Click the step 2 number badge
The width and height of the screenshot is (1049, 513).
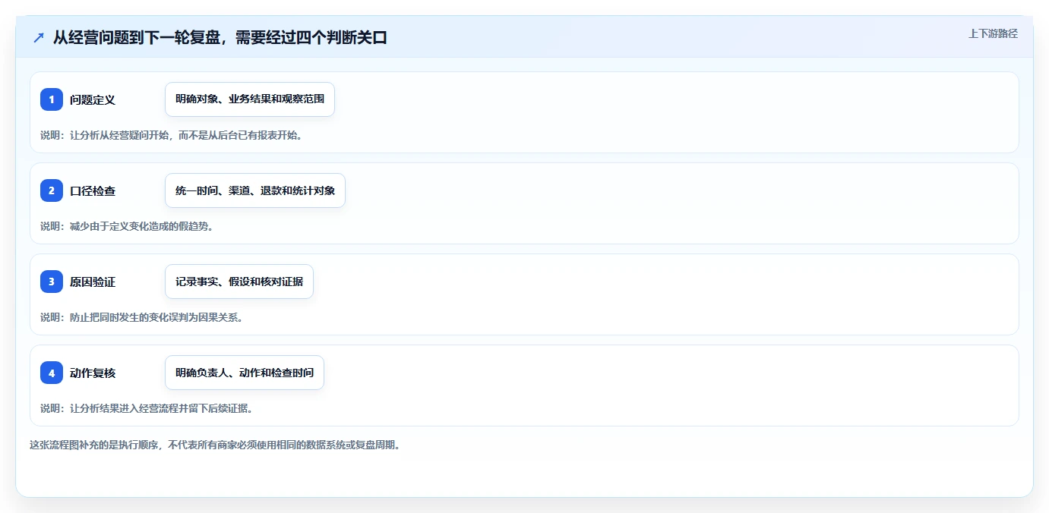coord(52,190)
